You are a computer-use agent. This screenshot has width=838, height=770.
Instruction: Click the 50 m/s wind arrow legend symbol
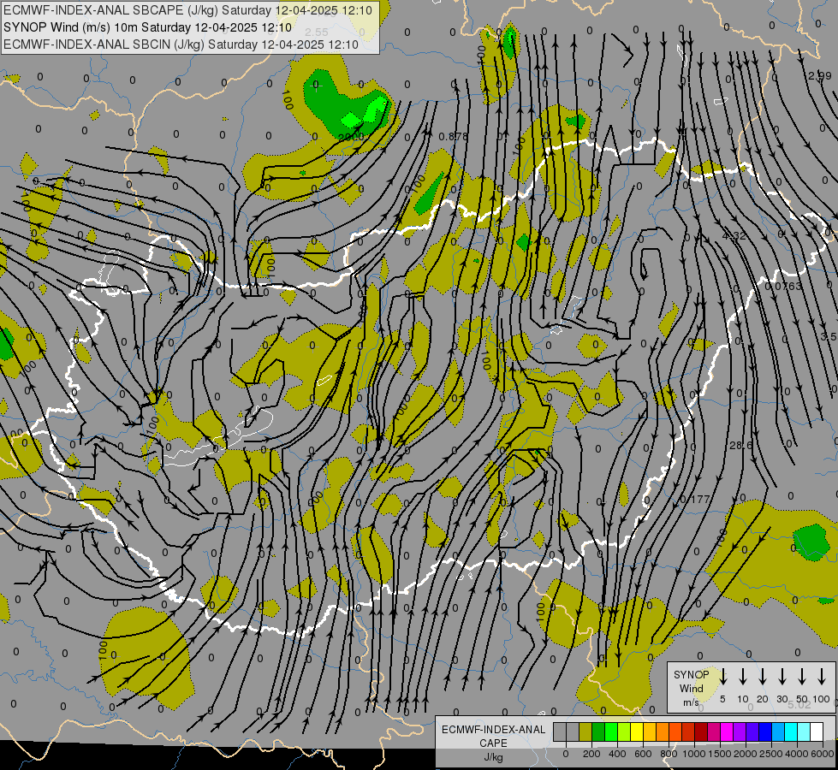coord(802,677)
